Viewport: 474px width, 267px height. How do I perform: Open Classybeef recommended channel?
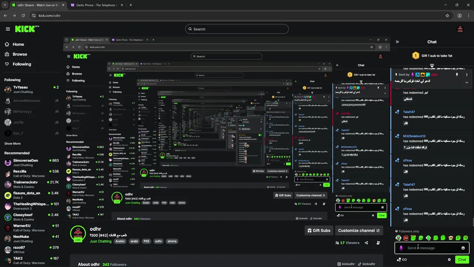31,217
